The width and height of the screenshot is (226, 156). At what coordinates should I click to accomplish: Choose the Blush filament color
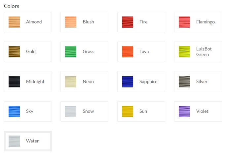pyautogui.click(x=71, y=22)
